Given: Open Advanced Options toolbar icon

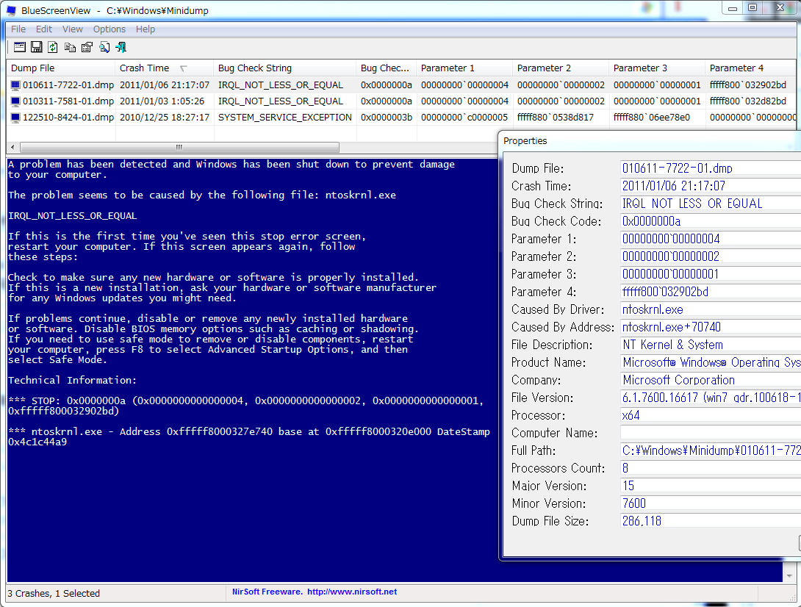Looking at the screenshot, I should pyautogui.click(x=19, y=48).
